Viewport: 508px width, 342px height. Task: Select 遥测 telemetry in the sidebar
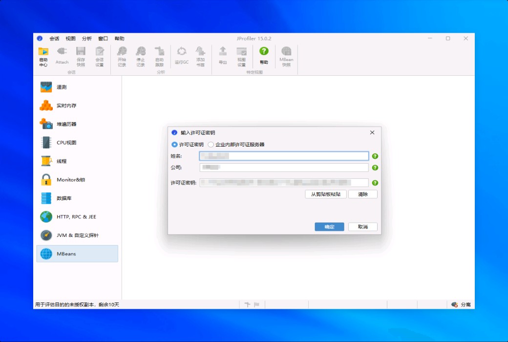(78, 87)
